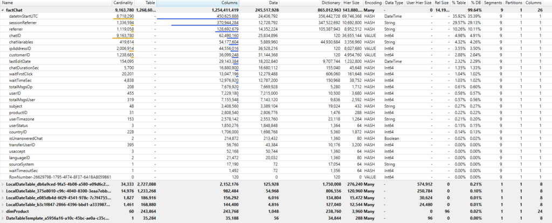Sort by the Name column header
Viewport: 552px width, 223px height.
pyautogui.click(x=56, y=3)
